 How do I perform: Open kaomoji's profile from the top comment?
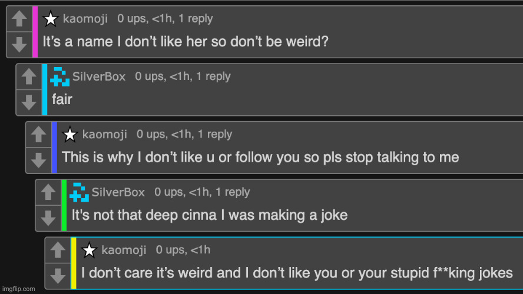85,19
